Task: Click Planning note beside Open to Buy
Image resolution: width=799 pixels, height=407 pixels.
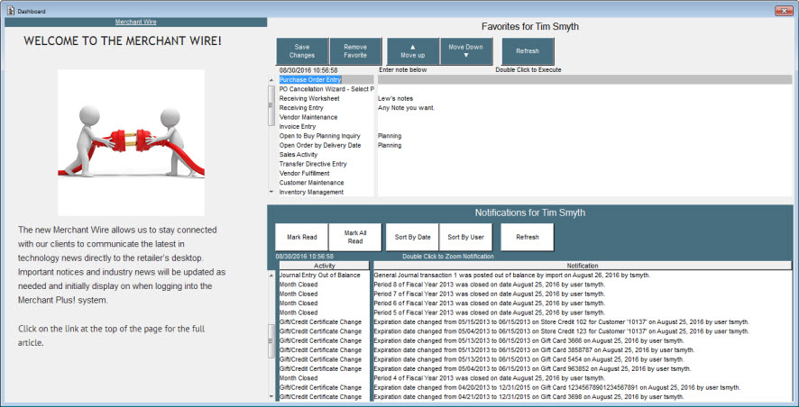Action: click(390, 136)
